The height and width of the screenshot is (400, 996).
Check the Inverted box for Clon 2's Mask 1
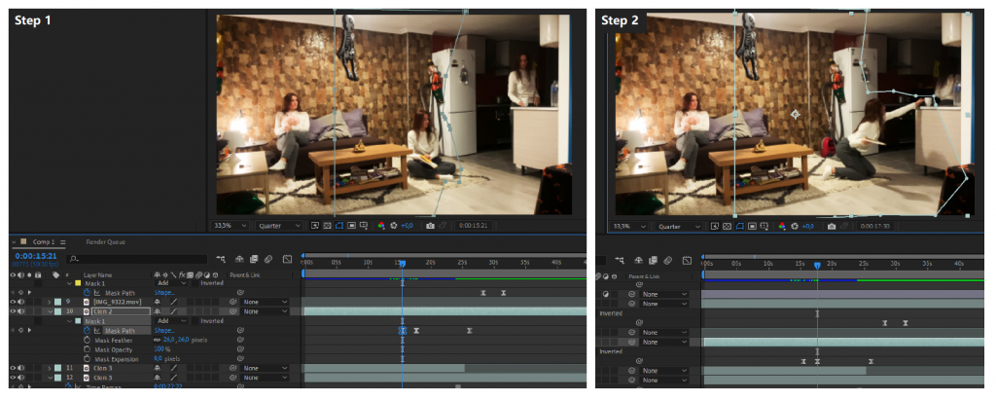[x=196, y=321]
